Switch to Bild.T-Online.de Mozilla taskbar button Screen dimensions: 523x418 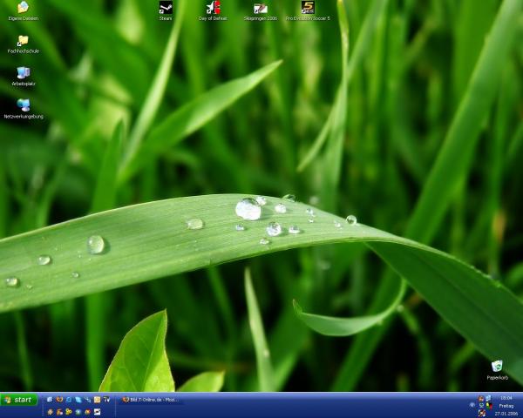pos(151,400)
